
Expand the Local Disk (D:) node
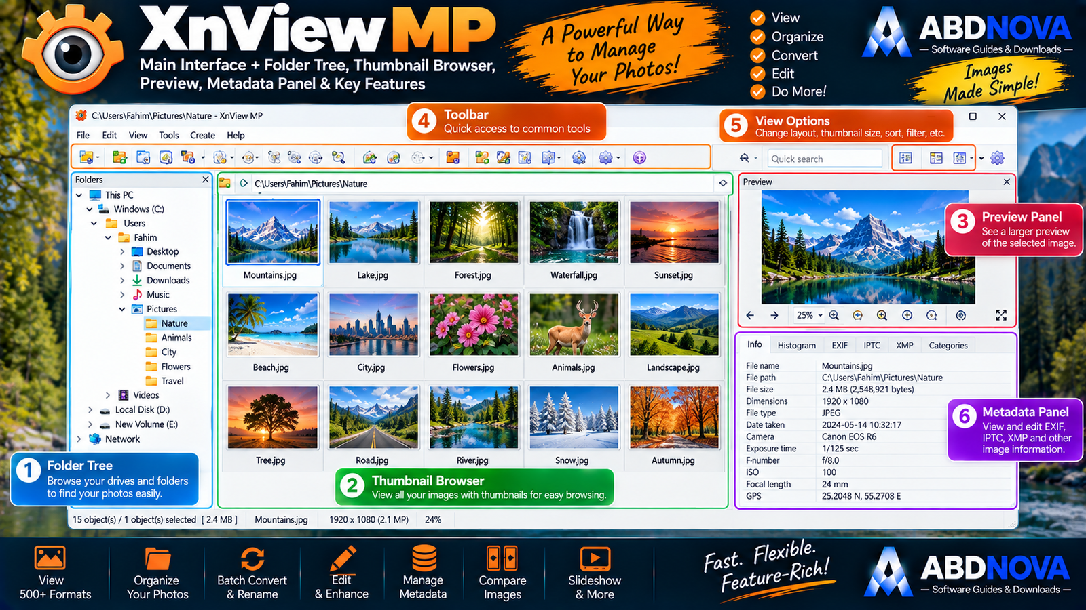tap(90, 410)
